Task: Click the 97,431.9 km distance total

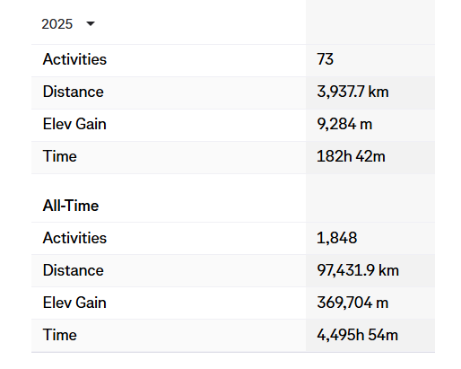Action: click(358, 270)
